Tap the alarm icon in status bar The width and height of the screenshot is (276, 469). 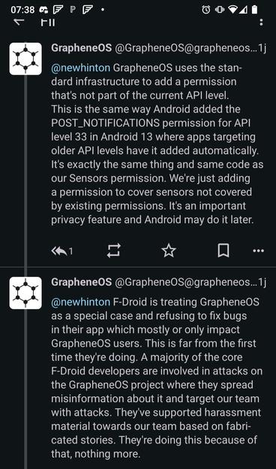tap(205, 10)
